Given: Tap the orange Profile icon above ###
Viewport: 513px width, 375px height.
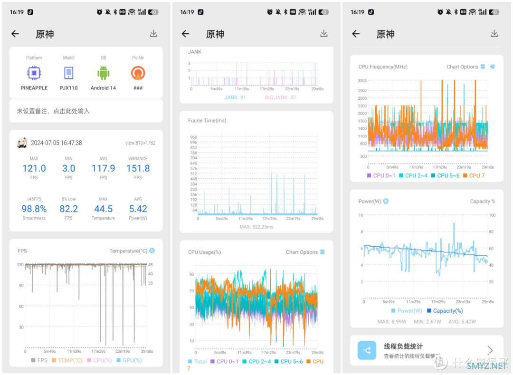Looking at the screenshot, I should point(138,73).
